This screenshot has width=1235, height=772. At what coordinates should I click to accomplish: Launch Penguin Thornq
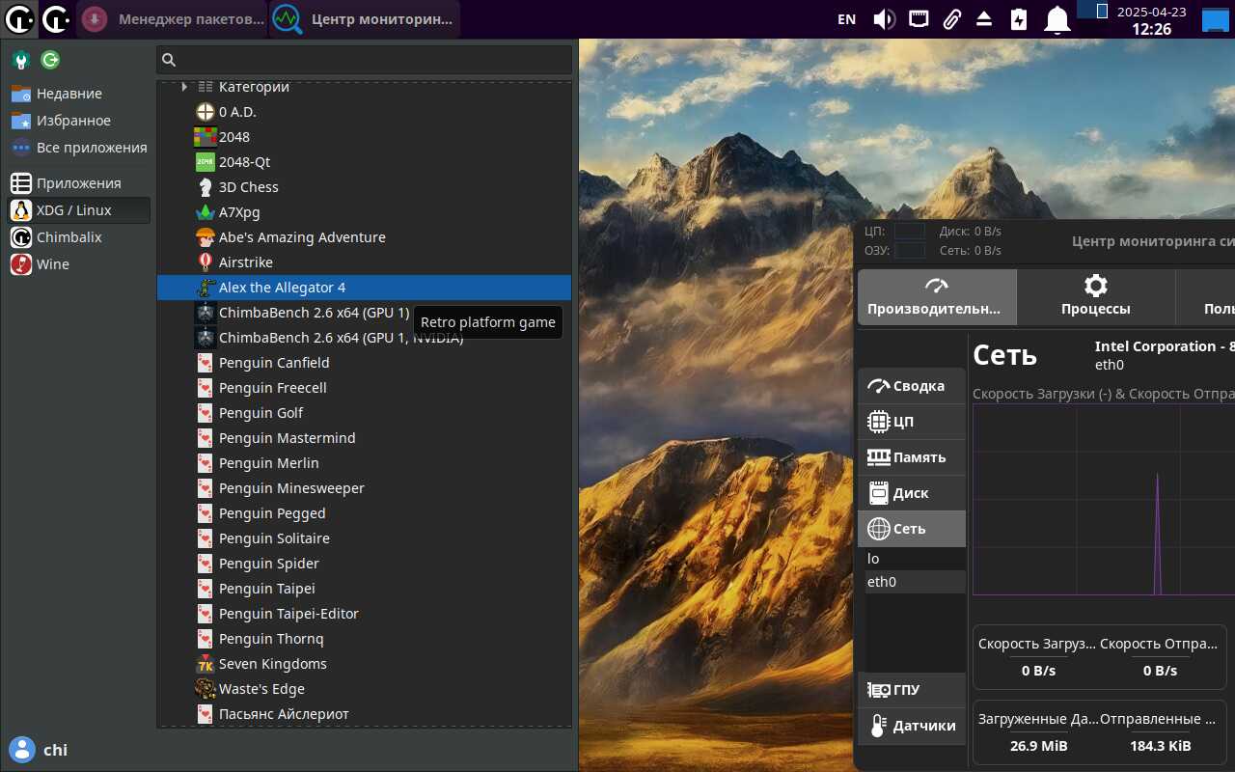click(x=364, y=639)
